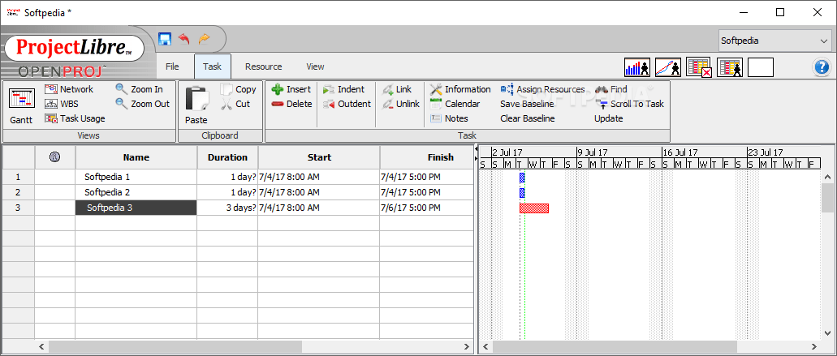The height and width of the screenshot is (356, 837).
Task: Unlink the selected tasks
Action: [x=401, y=104]
